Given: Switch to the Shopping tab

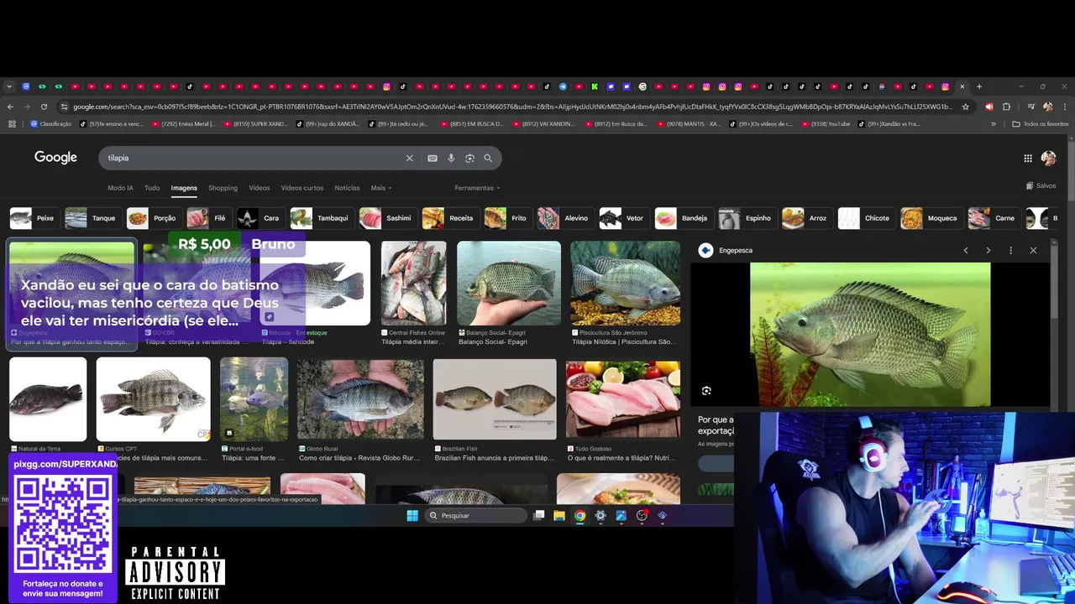Looking at the screenshot, I should (223, 188).
